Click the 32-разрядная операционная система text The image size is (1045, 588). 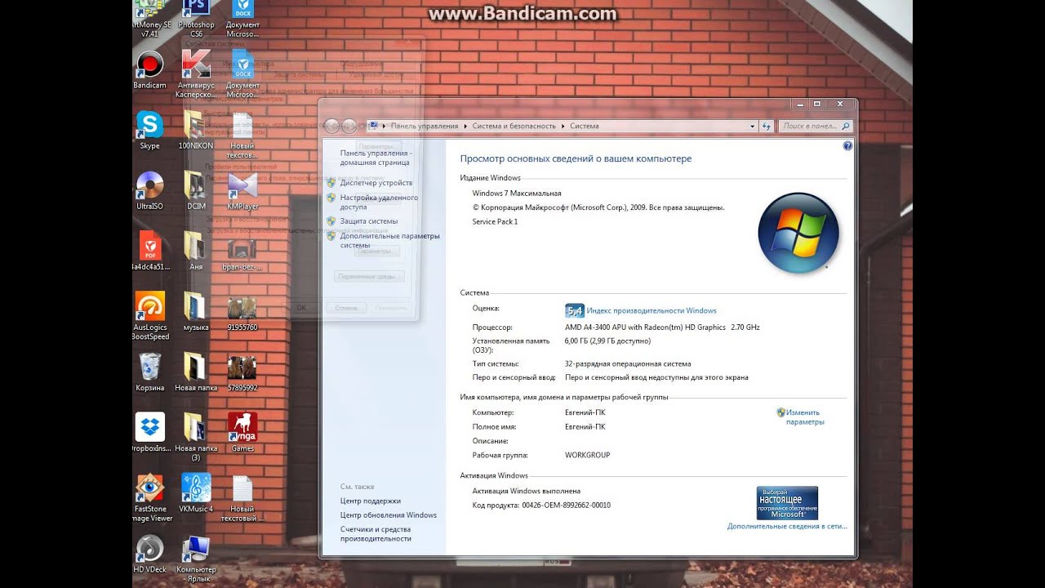click(628, 364)
